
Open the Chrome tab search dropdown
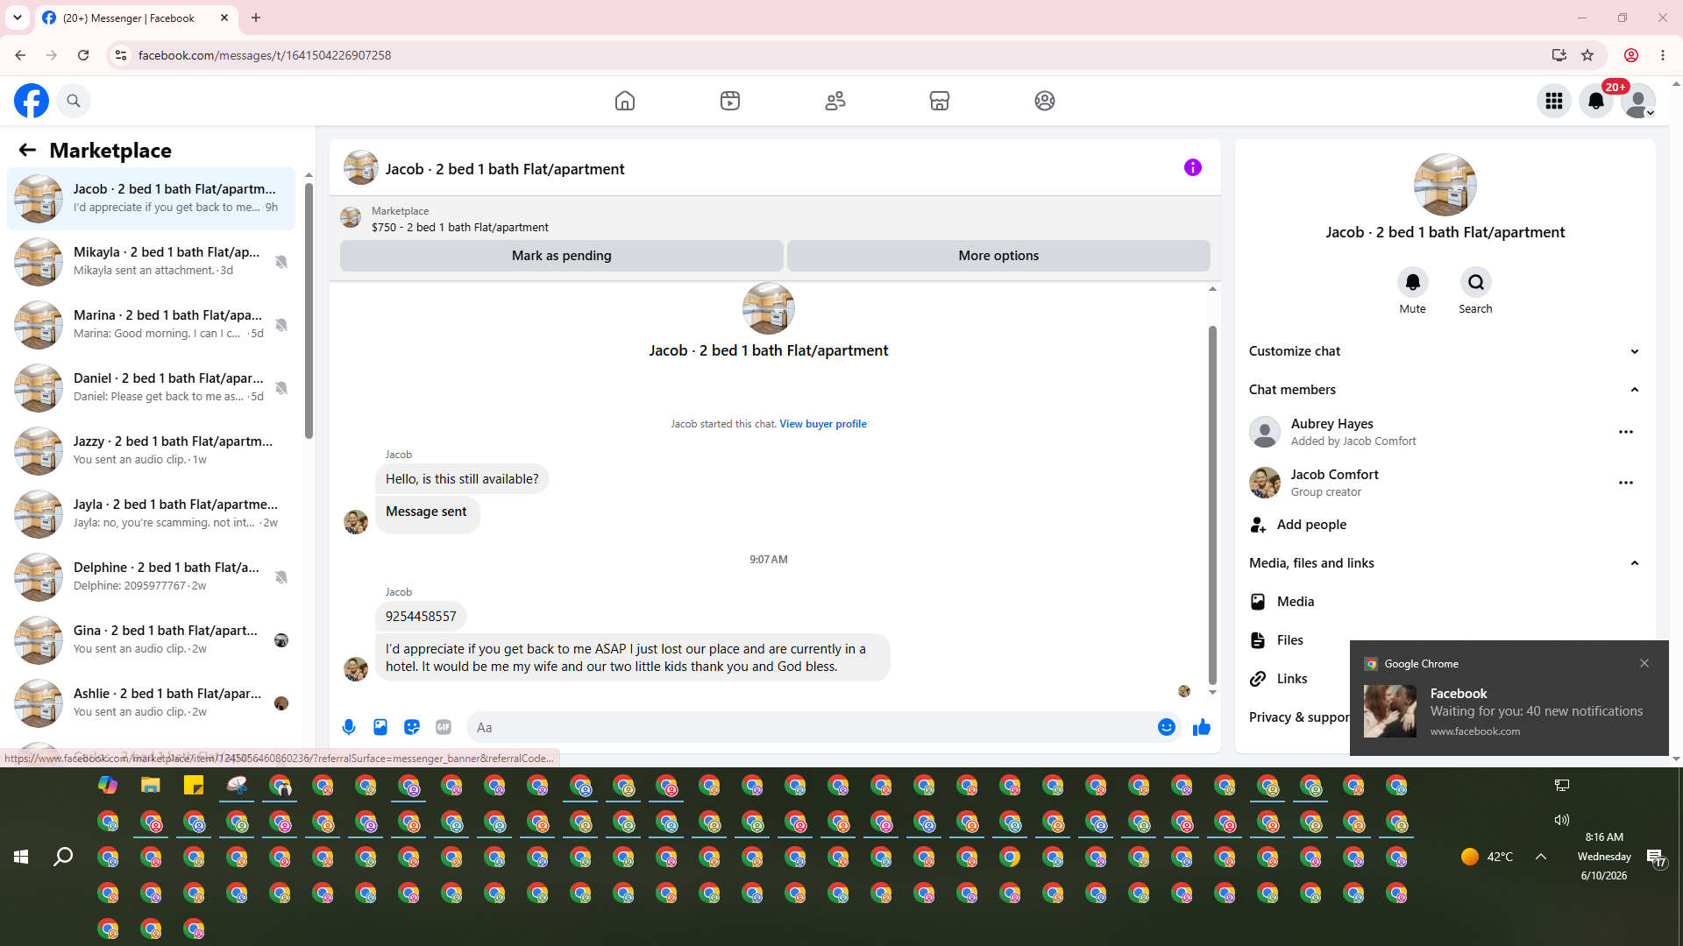(18, 18)
